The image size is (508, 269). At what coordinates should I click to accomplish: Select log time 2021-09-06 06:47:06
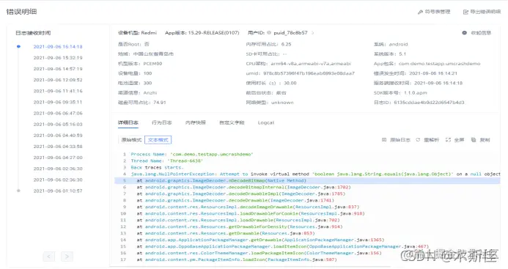pyautogui.click(x=58, y=113)
